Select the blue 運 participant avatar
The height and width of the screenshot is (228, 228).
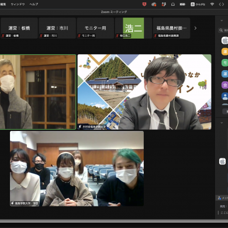point(224,74)
